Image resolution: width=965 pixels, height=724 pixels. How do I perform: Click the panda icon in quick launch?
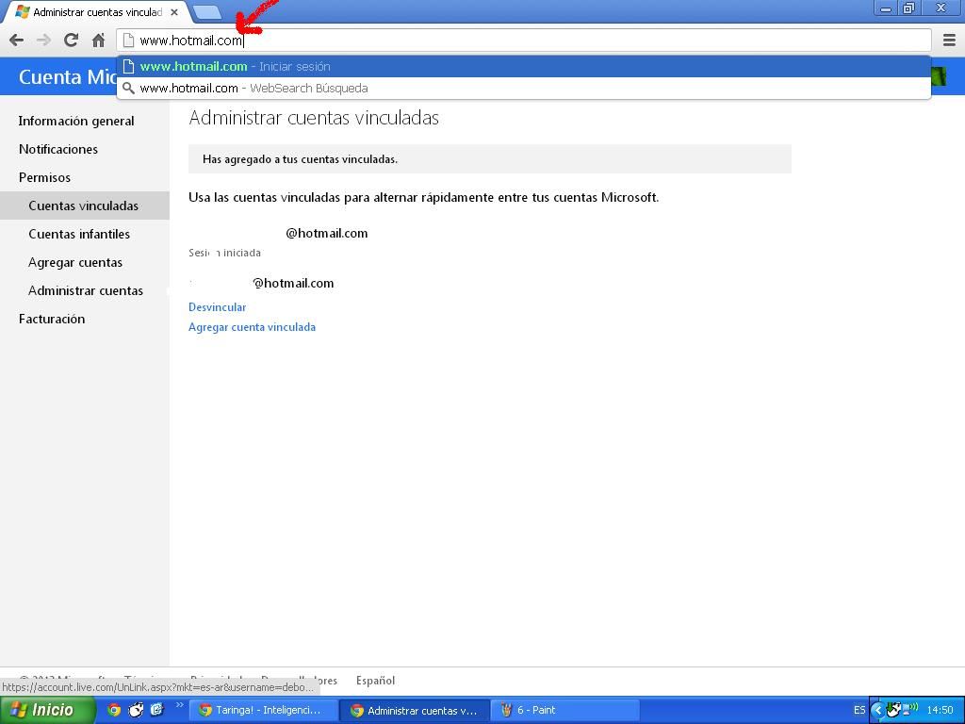[x=136, y=710]
